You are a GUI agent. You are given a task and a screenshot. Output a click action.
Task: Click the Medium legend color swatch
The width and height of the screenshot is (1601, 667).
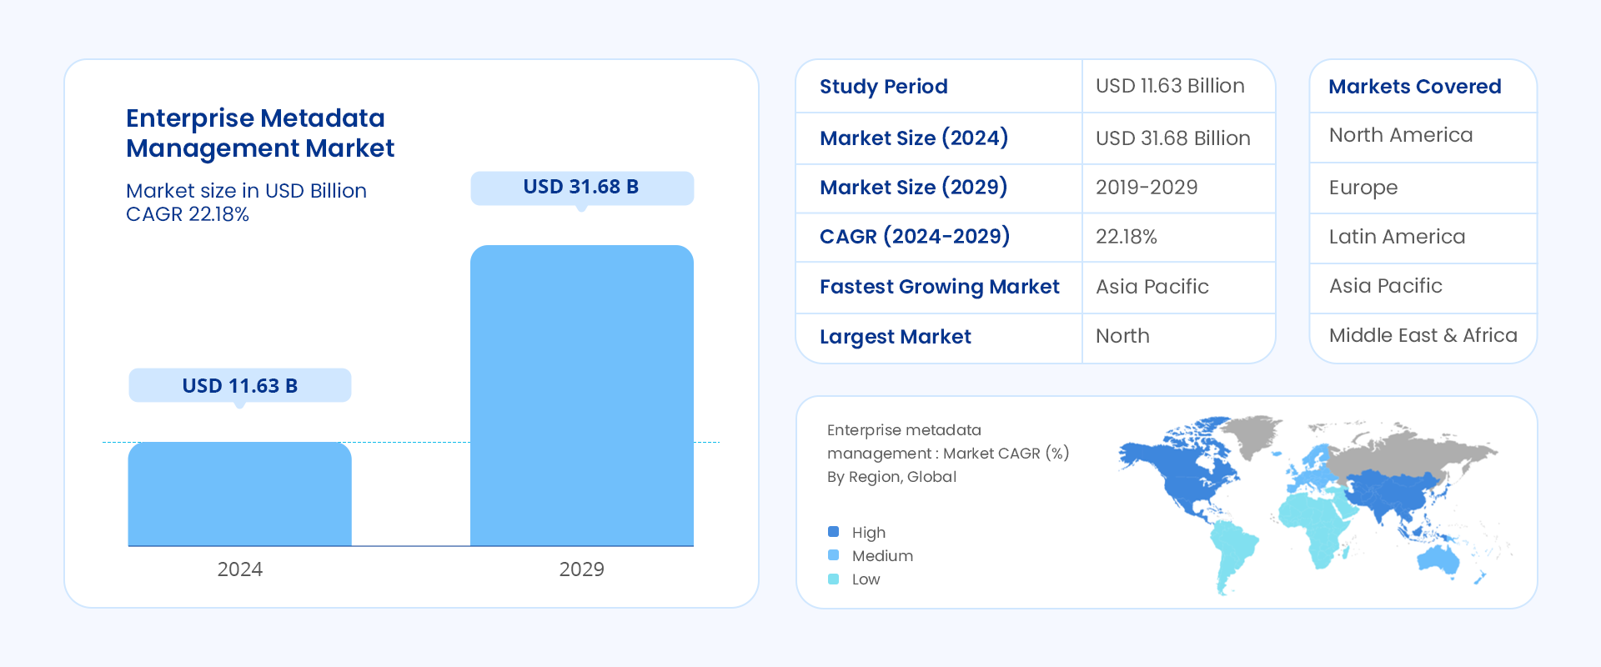[833, 555]
